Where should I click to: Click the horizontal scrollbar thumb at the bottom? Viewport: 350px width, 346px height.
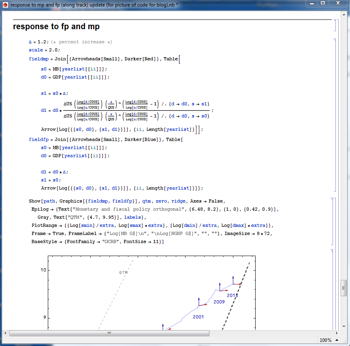coord(109,333)
